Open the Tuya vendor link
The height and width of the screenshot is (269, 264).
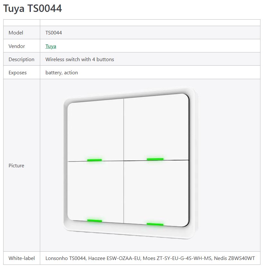(51, 46)
